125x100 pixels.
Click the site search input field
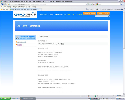point(101,16)
